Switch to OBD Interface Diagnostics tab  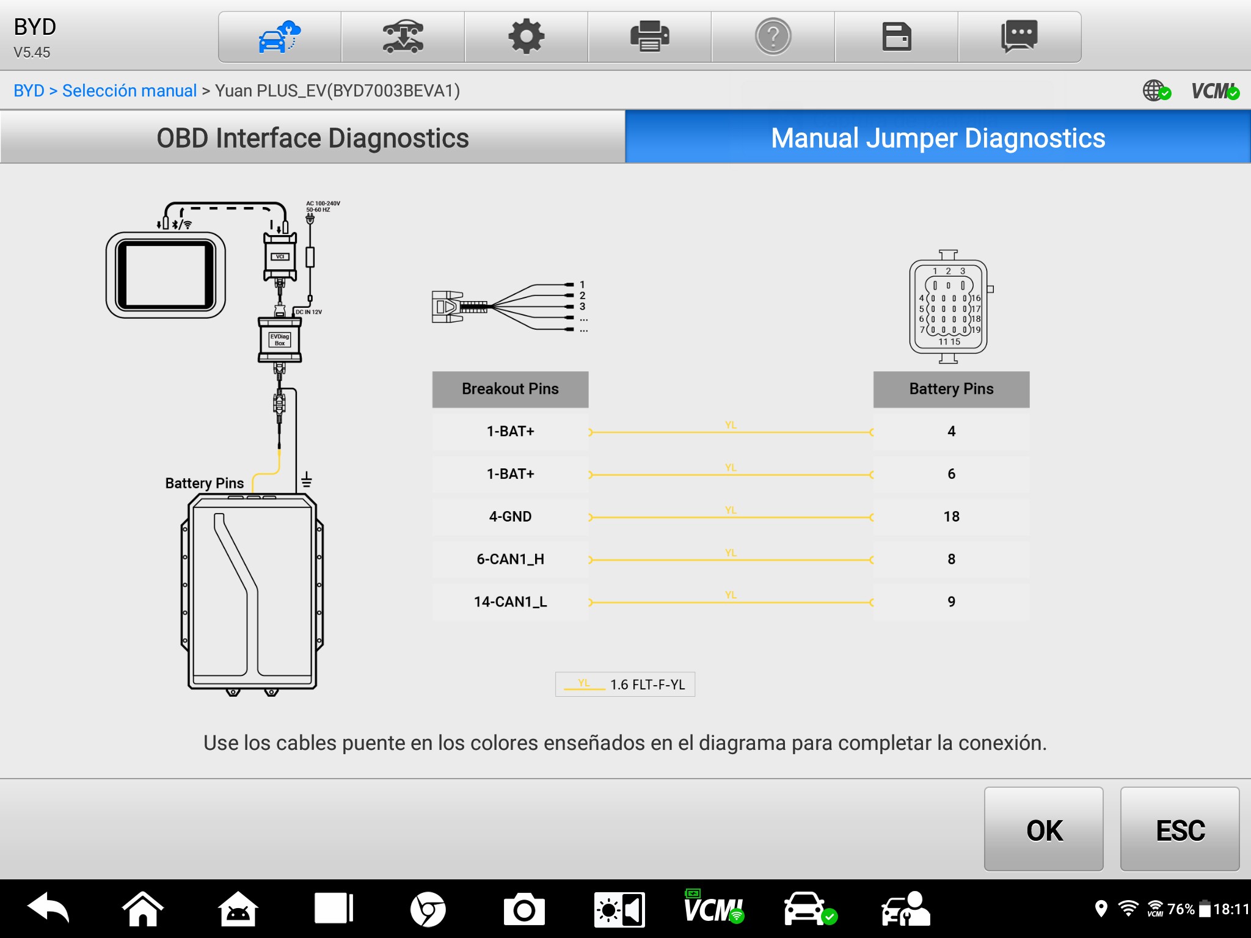point(313,138)
